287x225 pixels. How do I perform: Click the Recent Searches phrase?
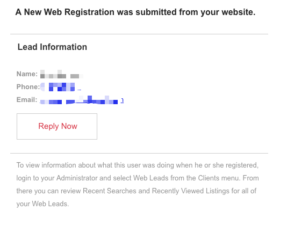tap(110, 191)
